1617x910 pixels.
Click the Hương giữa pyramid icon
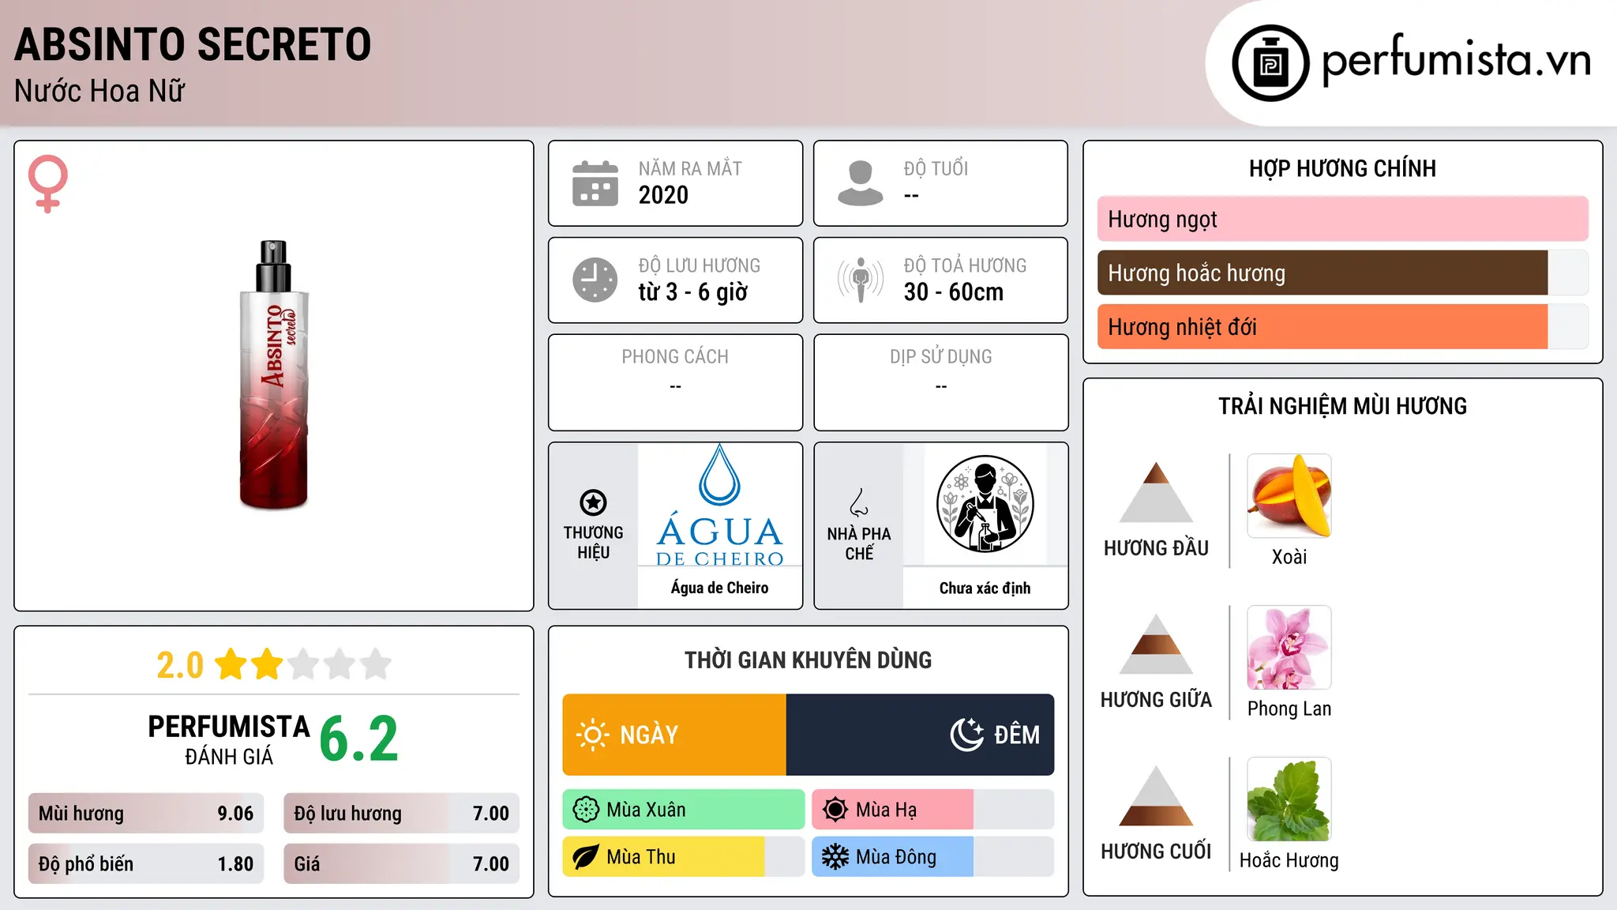coord(1156,644)
